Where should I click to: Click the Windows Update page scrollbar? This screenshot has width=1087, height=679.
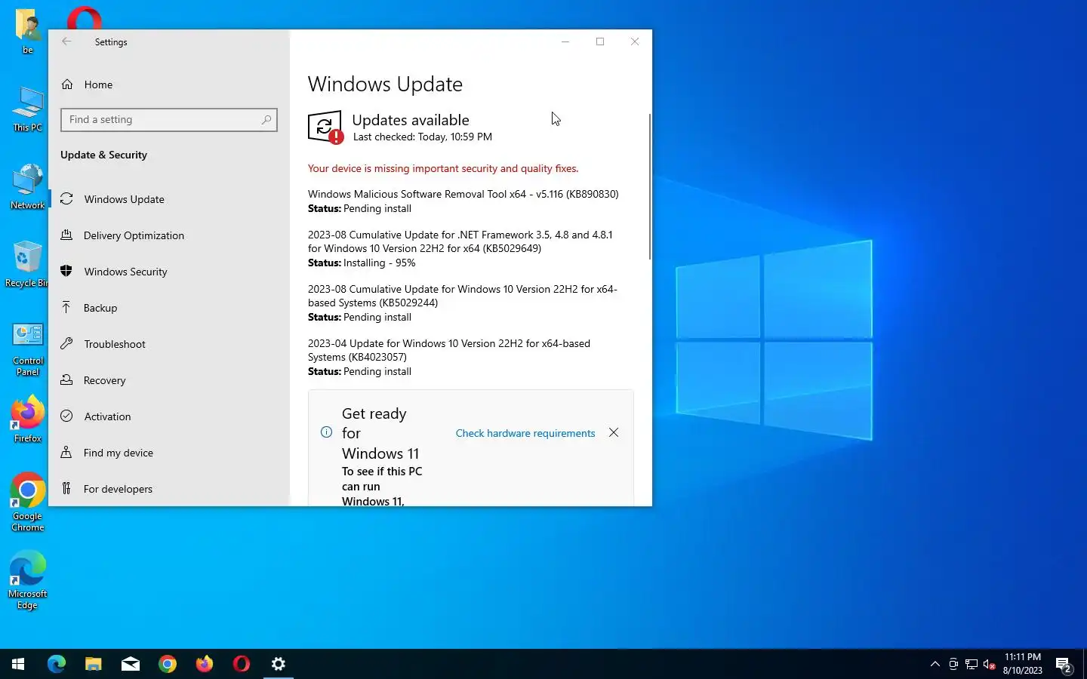649,187
